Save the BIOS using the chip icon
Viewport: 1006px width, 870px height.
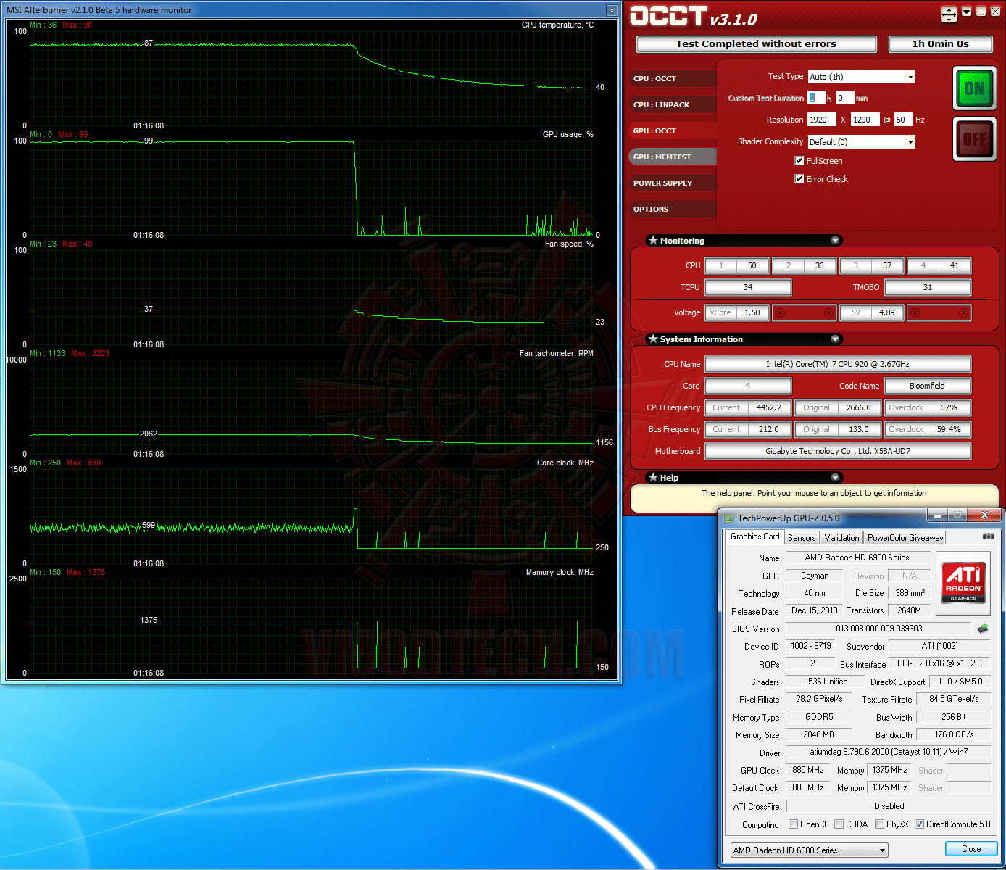983,628
